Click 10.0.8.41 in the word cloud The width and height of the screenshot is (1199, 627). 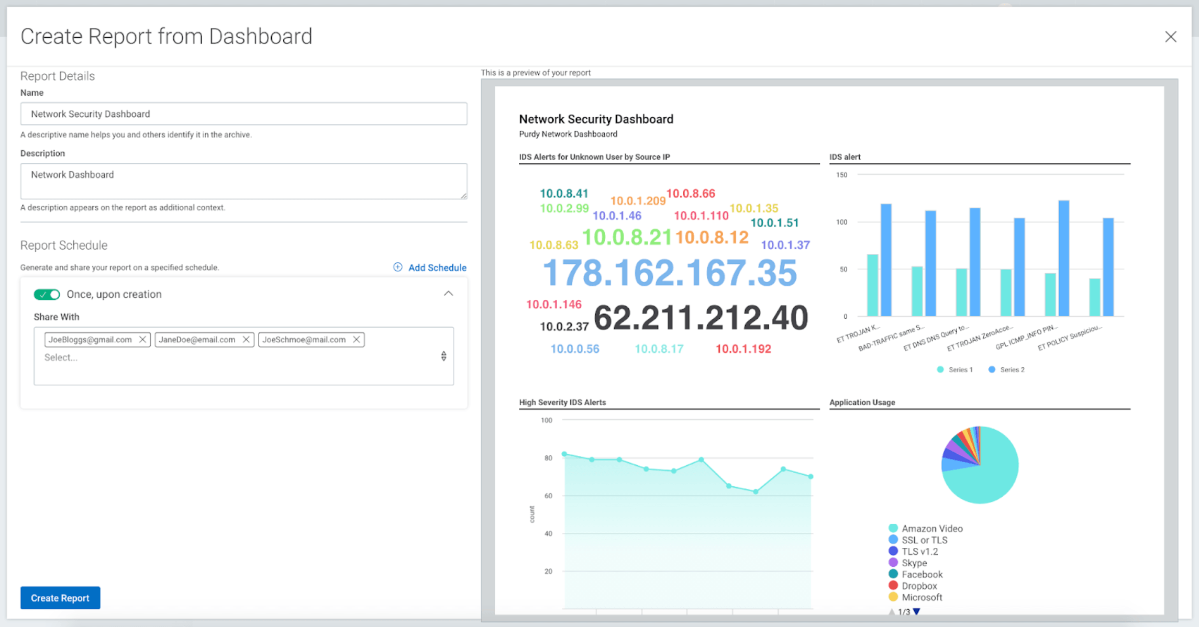564,194
